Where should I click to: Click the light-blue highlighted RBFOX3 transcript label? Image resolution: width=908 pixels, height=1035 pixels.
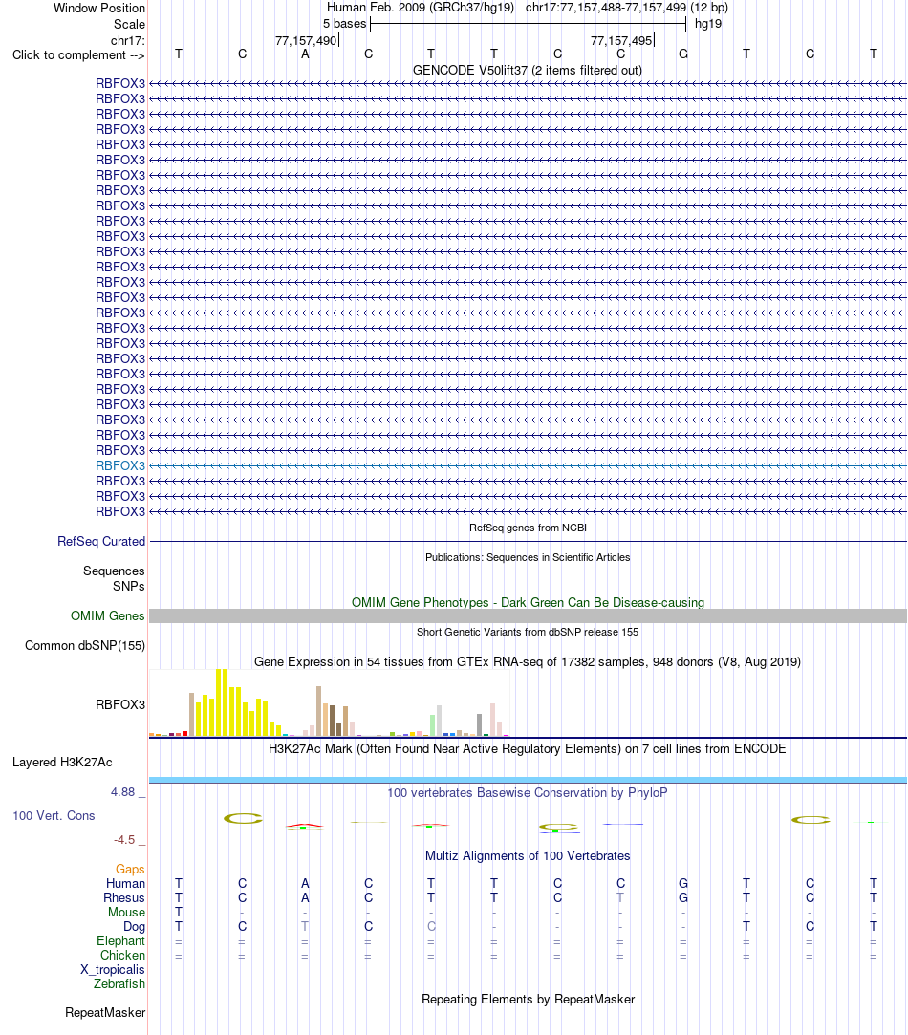click(120, 465)
